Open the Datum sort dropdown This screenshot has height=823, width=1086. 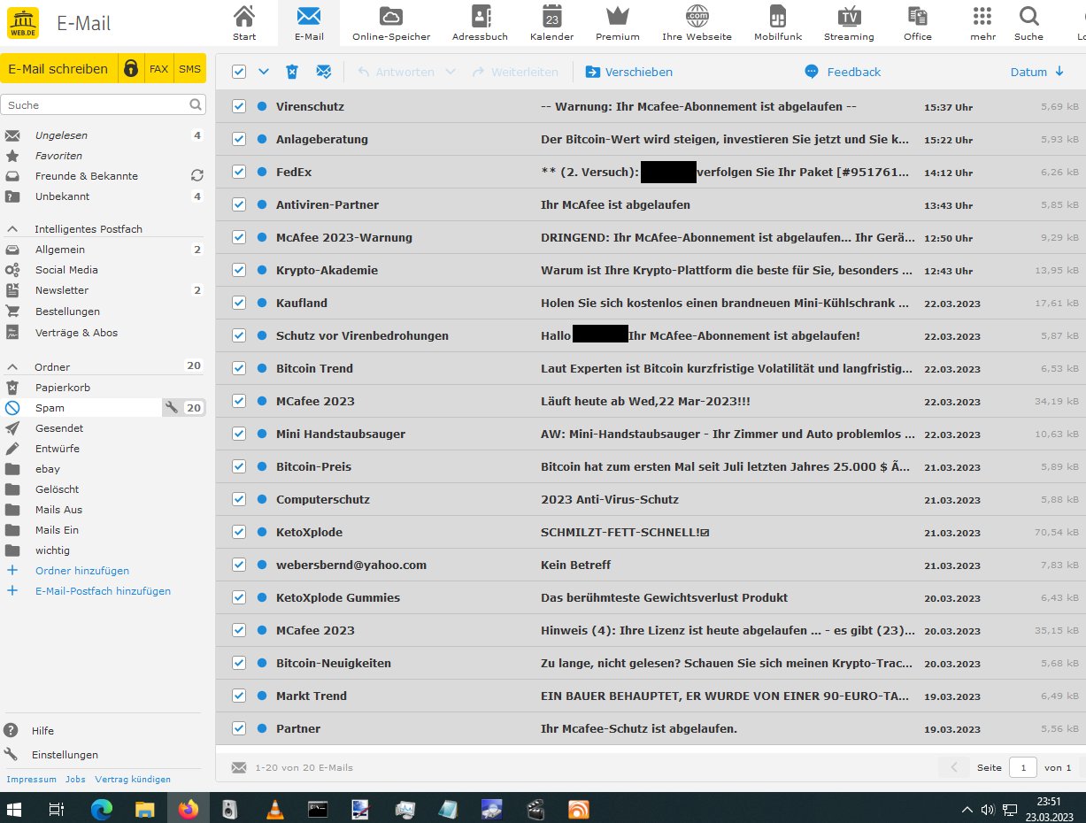coord(1036,72)
